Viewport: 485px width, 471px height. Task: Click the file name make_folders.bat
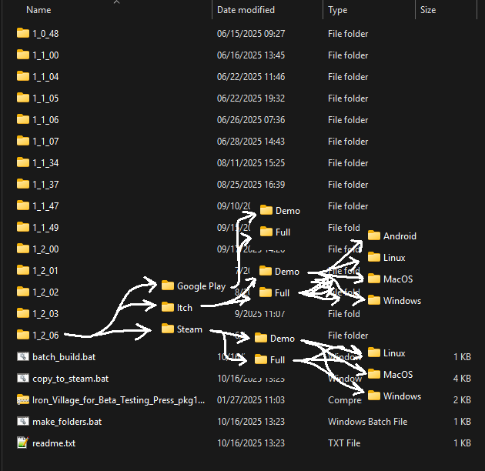[x=67, y=422]
